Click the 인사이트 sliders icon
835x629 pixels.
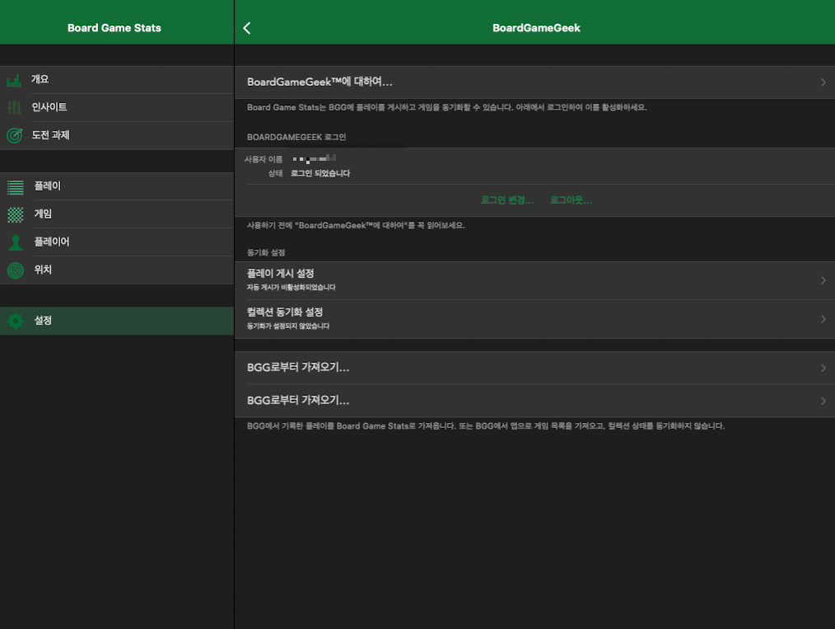coord(14,108)
